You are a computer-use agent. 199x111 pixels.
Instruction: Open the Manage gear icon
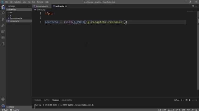(x=3, y=105)
